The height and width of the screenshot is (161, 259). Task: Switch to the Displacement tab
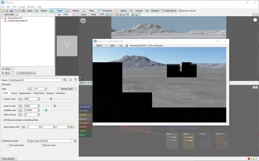coord(25,93)
